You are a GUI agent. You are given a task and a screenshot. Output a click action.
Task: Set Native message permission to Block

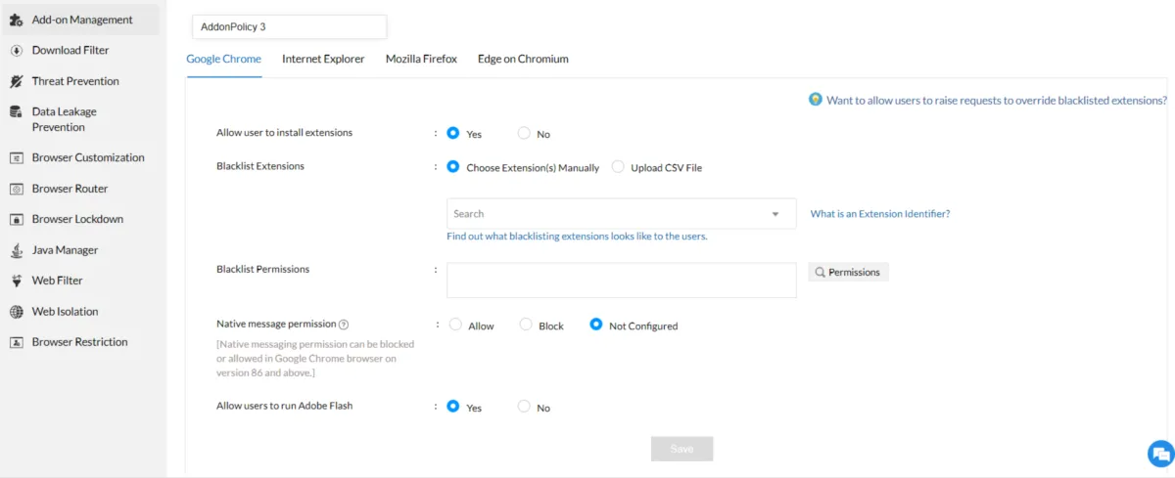coord(526,326)
